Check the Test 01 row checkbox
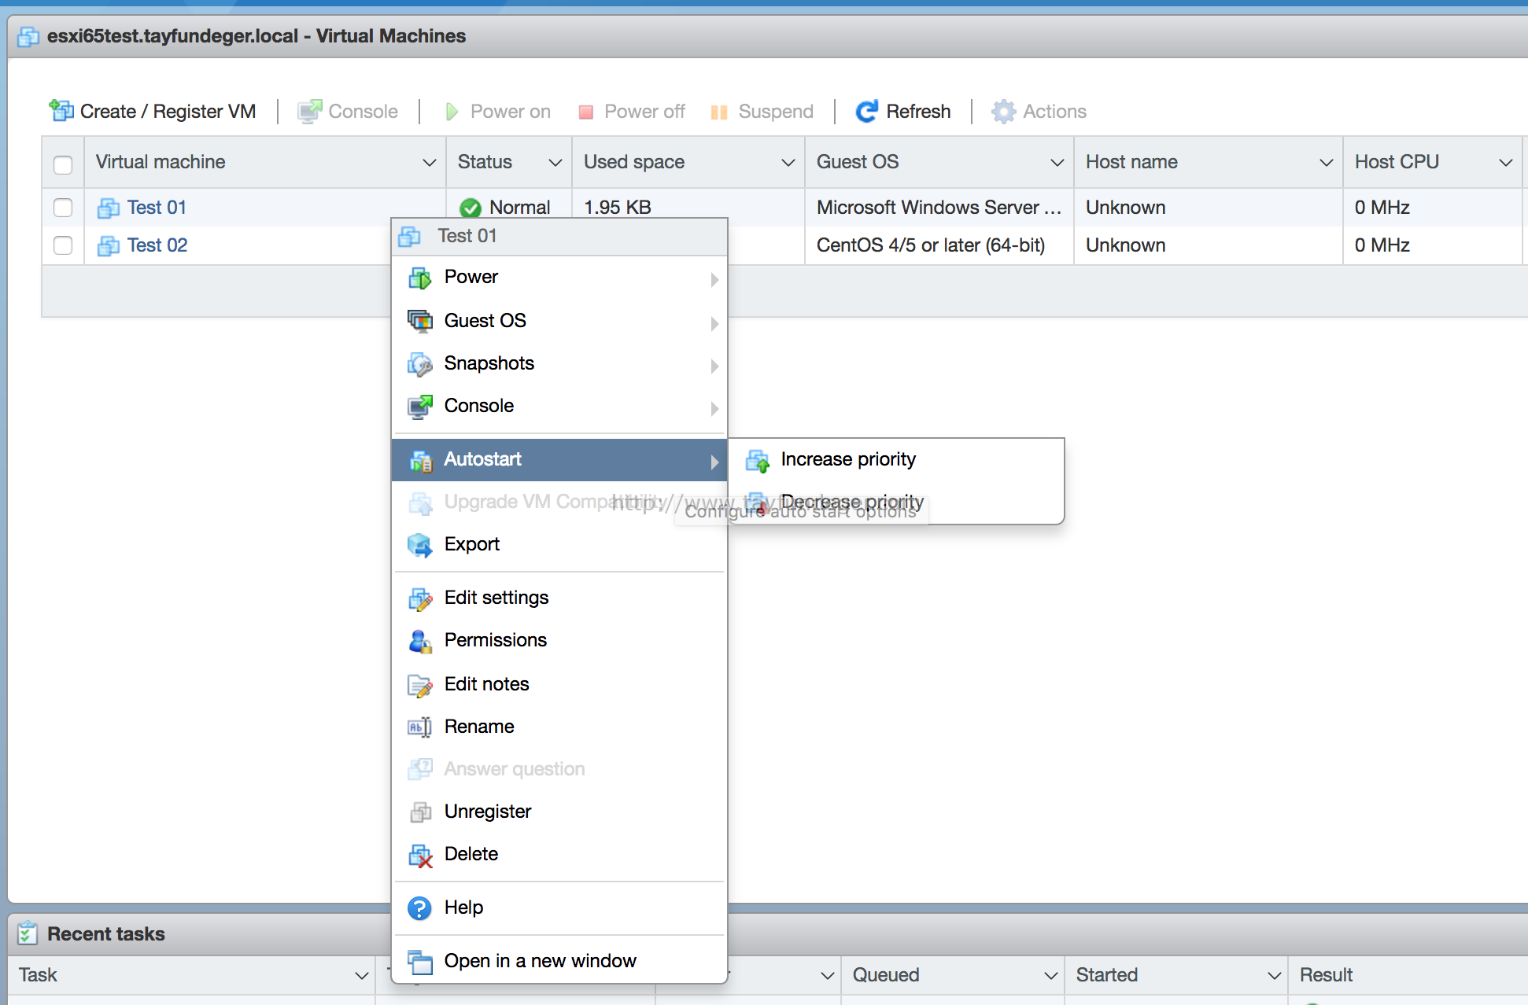 pyautogui.click(x=63, y=208)
